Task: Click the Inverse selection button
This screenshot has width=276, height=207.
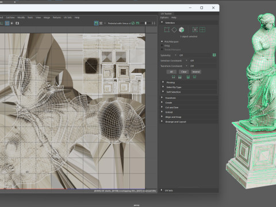Action: click(196, 72)
